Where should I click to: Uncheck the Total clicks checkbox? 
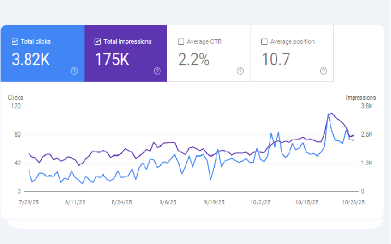point(15,41)
